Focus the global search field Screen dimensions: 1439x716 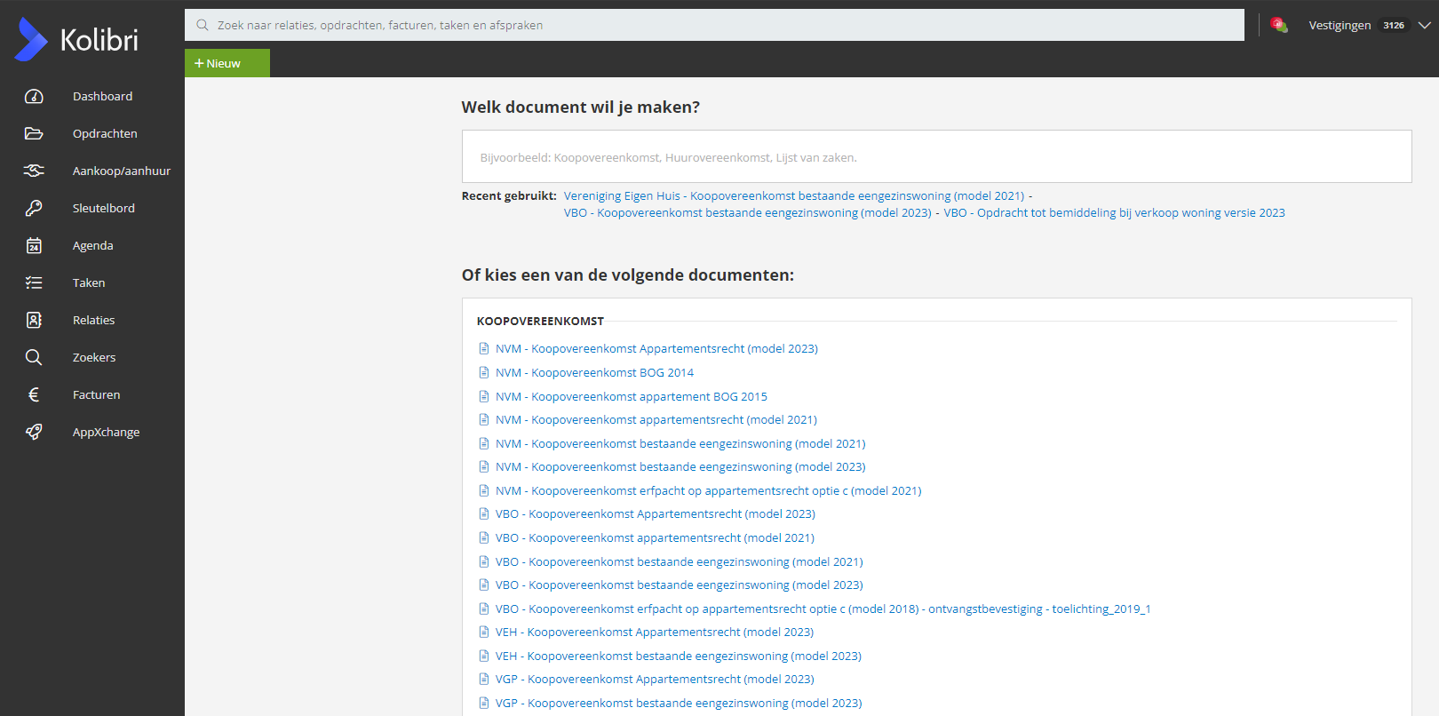pos(714,25)
